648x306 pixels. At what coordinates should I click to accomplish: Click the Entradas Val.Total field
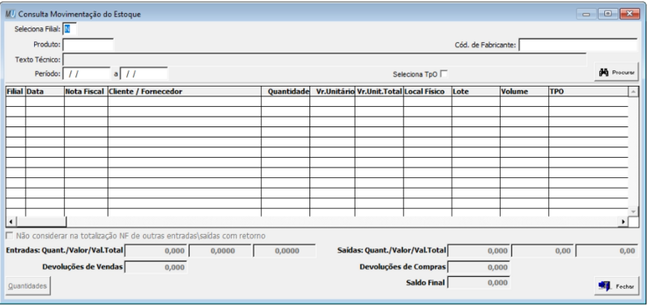(x=284, y=251)
